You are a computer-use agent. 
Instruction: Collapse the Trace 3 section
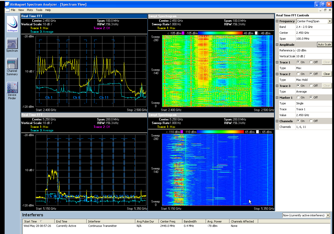tap(277, 86)
